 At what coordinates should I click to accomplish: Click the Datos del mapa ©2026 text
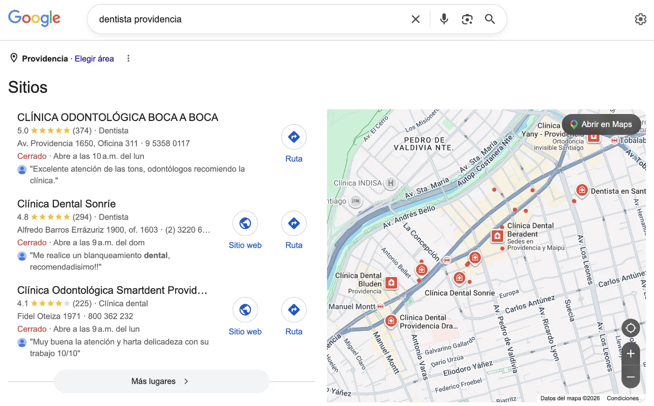click(x=570, y=398)
